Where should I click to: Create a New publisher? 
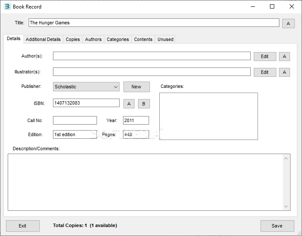[x=136, y=87]
